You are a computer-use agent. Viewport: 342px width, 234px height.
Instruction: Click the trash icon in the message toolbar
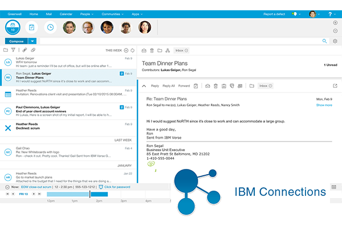(215, 86)
